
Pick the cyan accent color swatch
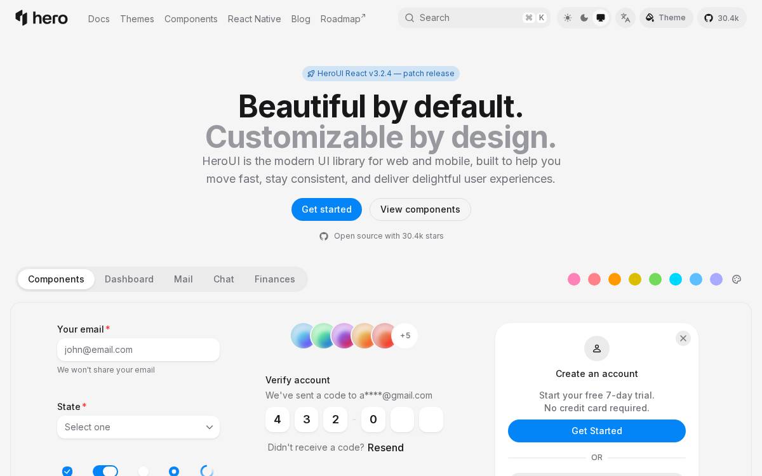[x=676, y=279]
